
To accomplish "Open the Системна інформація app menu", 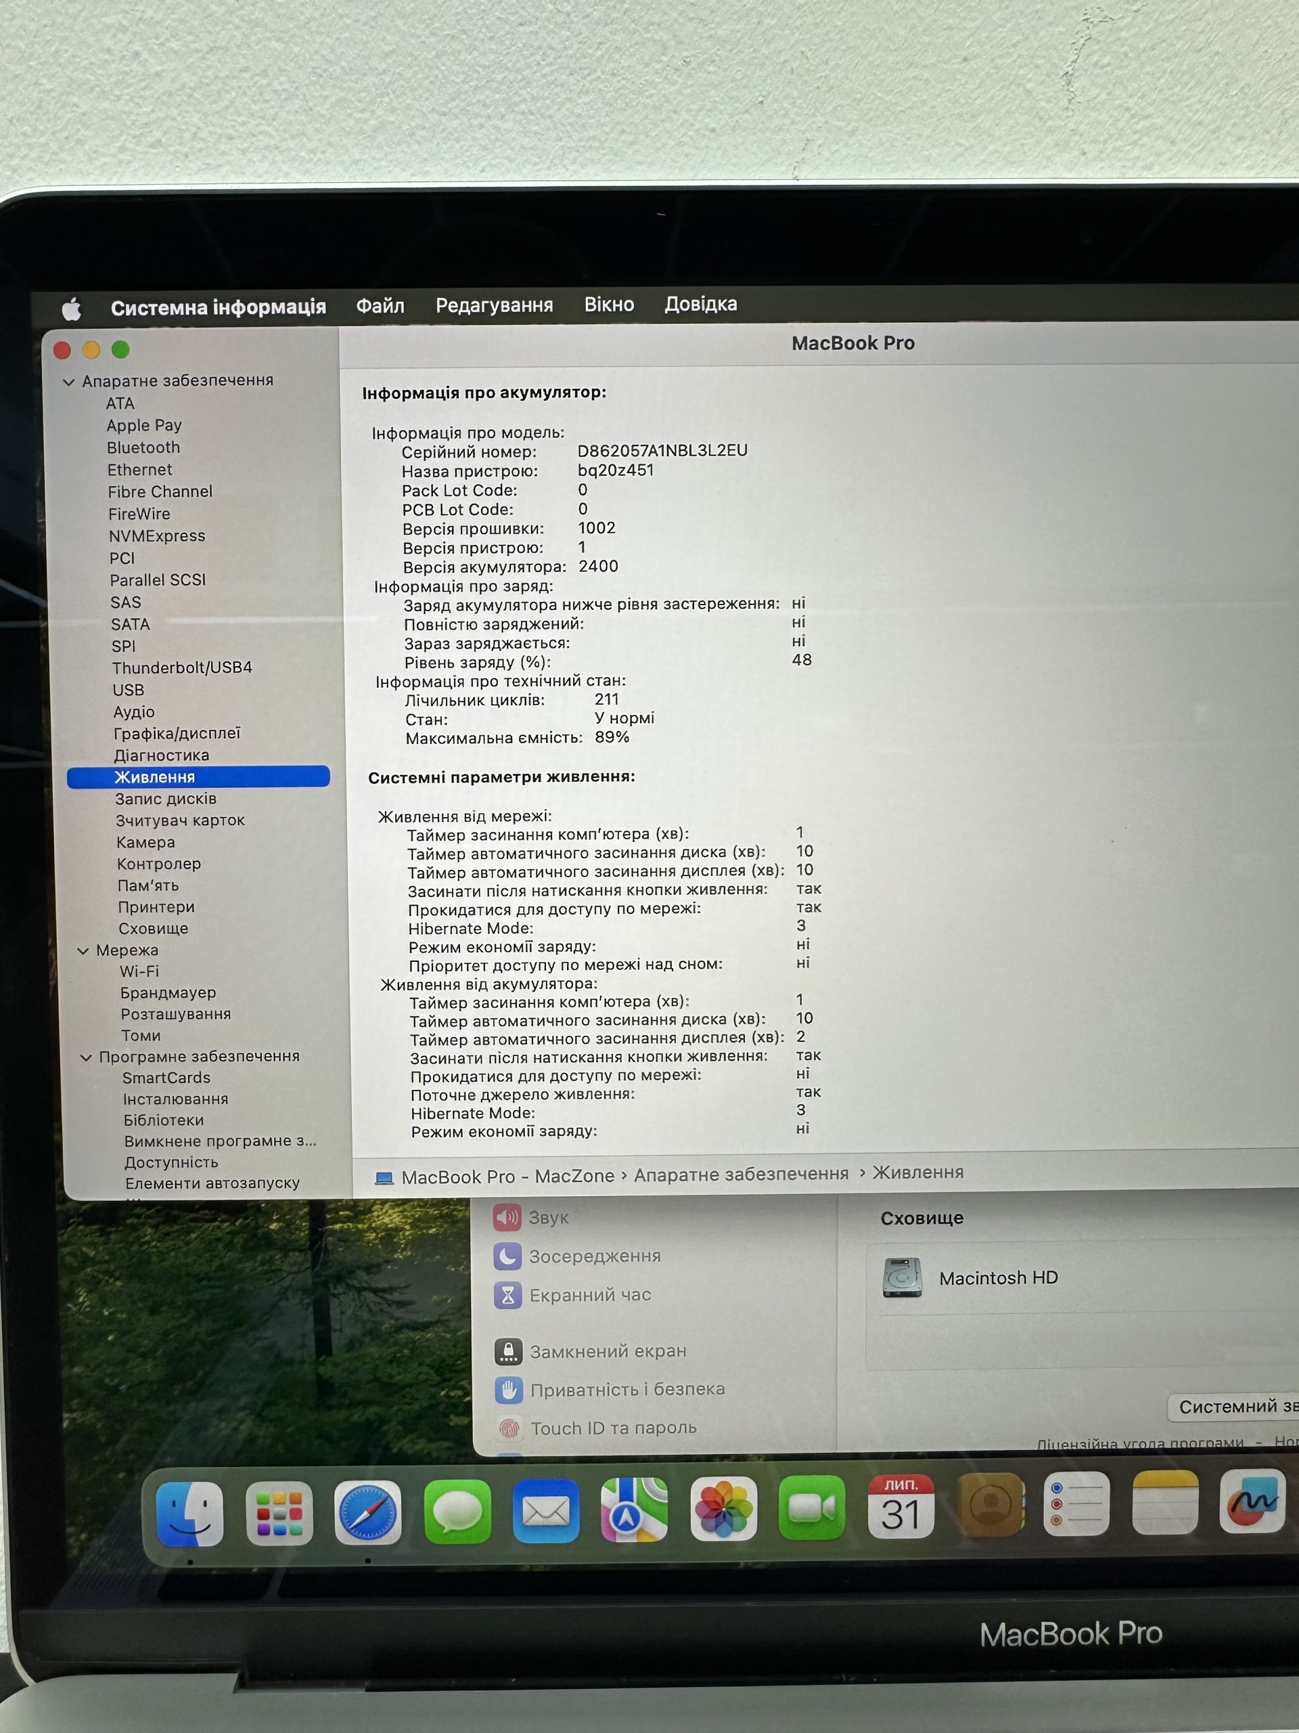I will (218, 307).
